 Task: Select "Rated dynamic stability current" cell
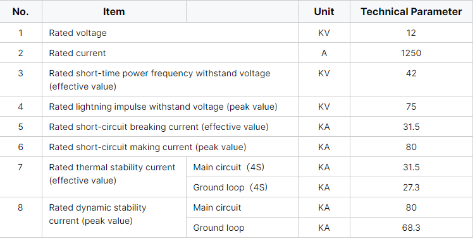click(x=114, y=218)
